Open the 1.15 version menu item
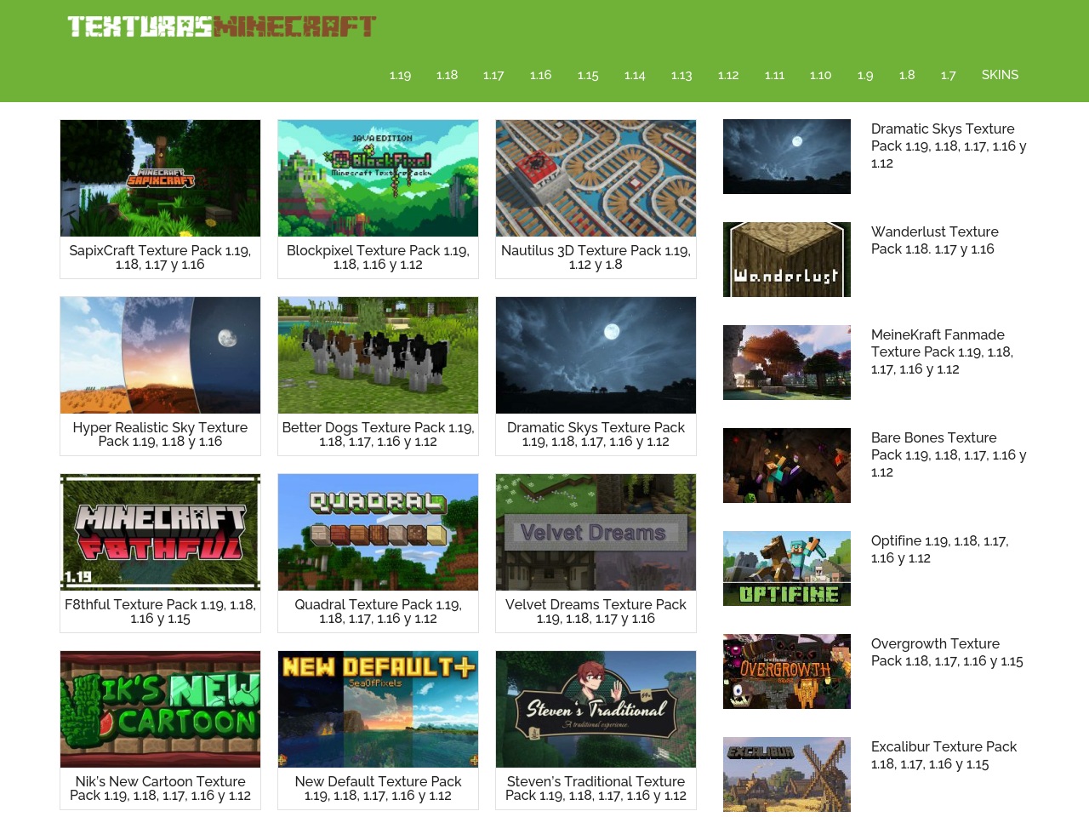The width and height of the screenshot is (1089, 817). [588, 75]
